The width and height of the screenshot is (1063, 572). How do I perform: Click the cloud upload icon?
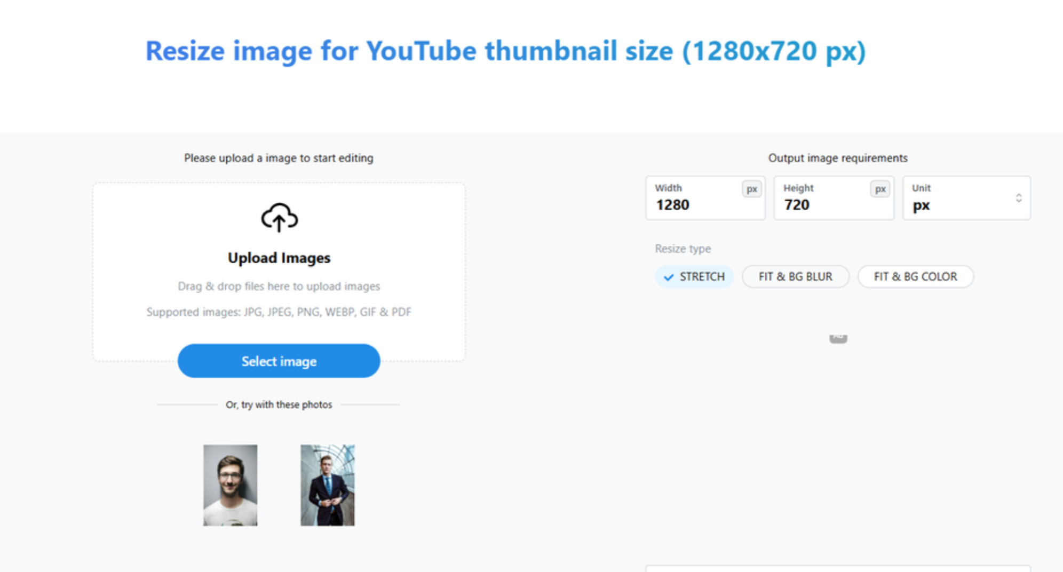click(279, 217)
